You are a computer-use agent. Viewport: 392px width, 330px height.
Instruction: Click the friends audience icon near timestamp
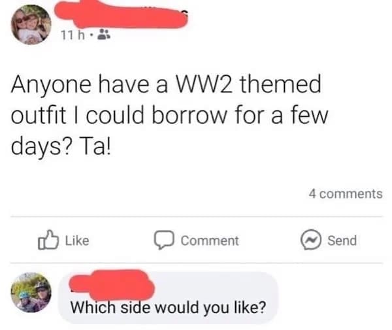pyautogui.click(x=104, y=35)
